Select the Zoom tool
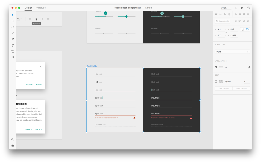This screenshot has width=261, height=162. coord(13,57)
